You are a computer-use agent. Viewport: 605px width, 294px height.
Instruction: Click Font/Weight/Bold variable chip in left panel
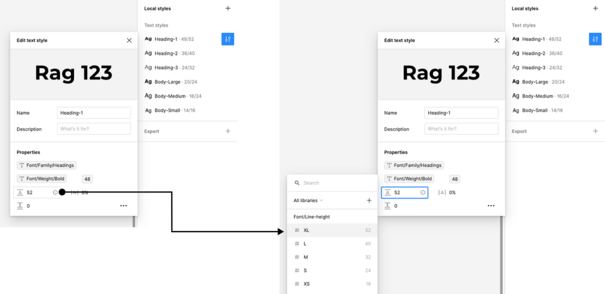click(42, 178)
